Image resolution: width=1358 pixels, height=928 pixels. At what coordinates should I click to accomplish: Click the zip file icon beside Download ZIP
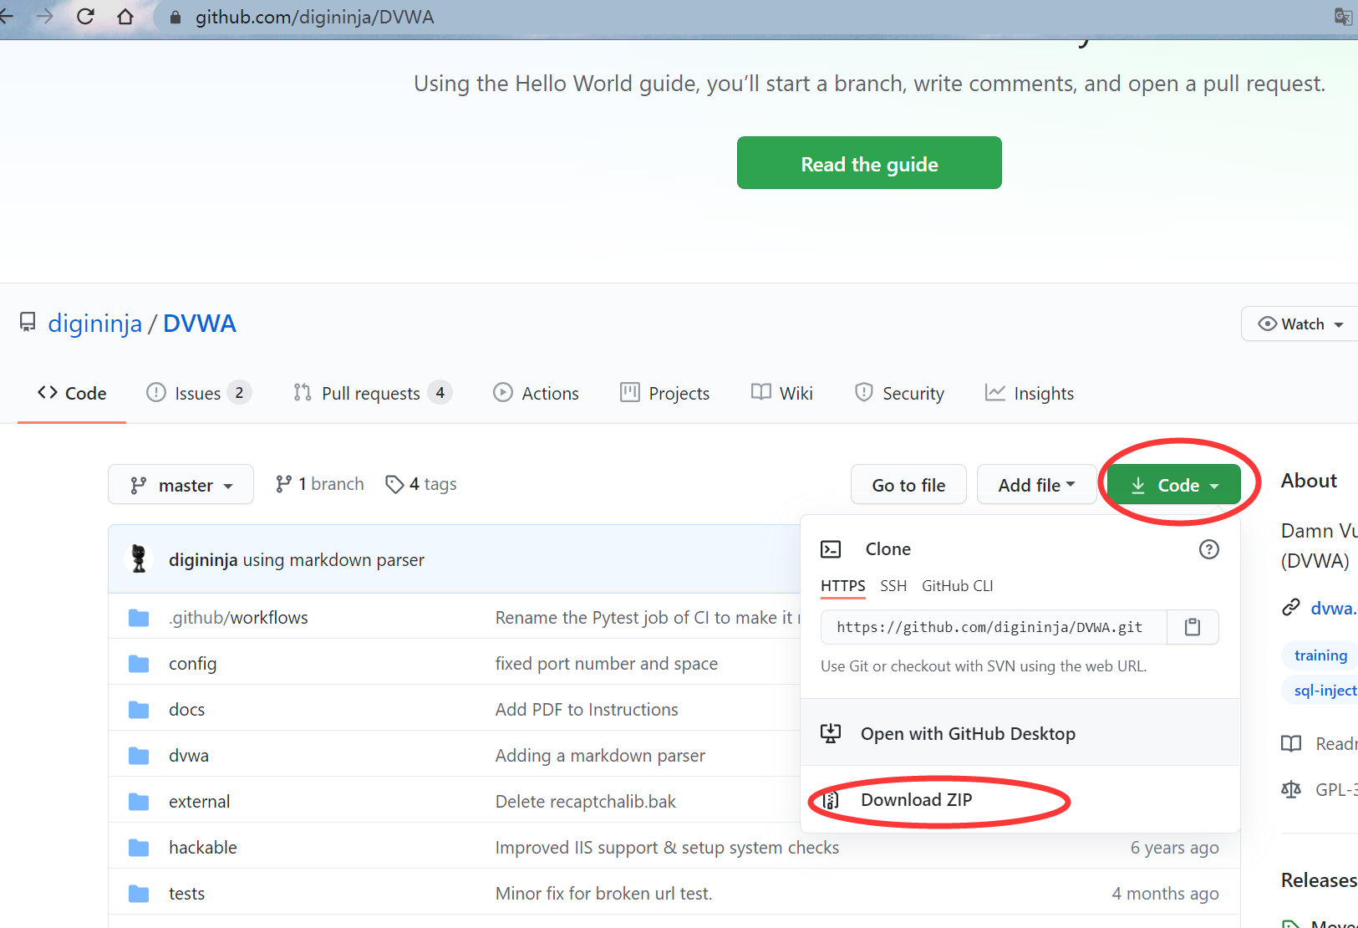coord(831,800)
